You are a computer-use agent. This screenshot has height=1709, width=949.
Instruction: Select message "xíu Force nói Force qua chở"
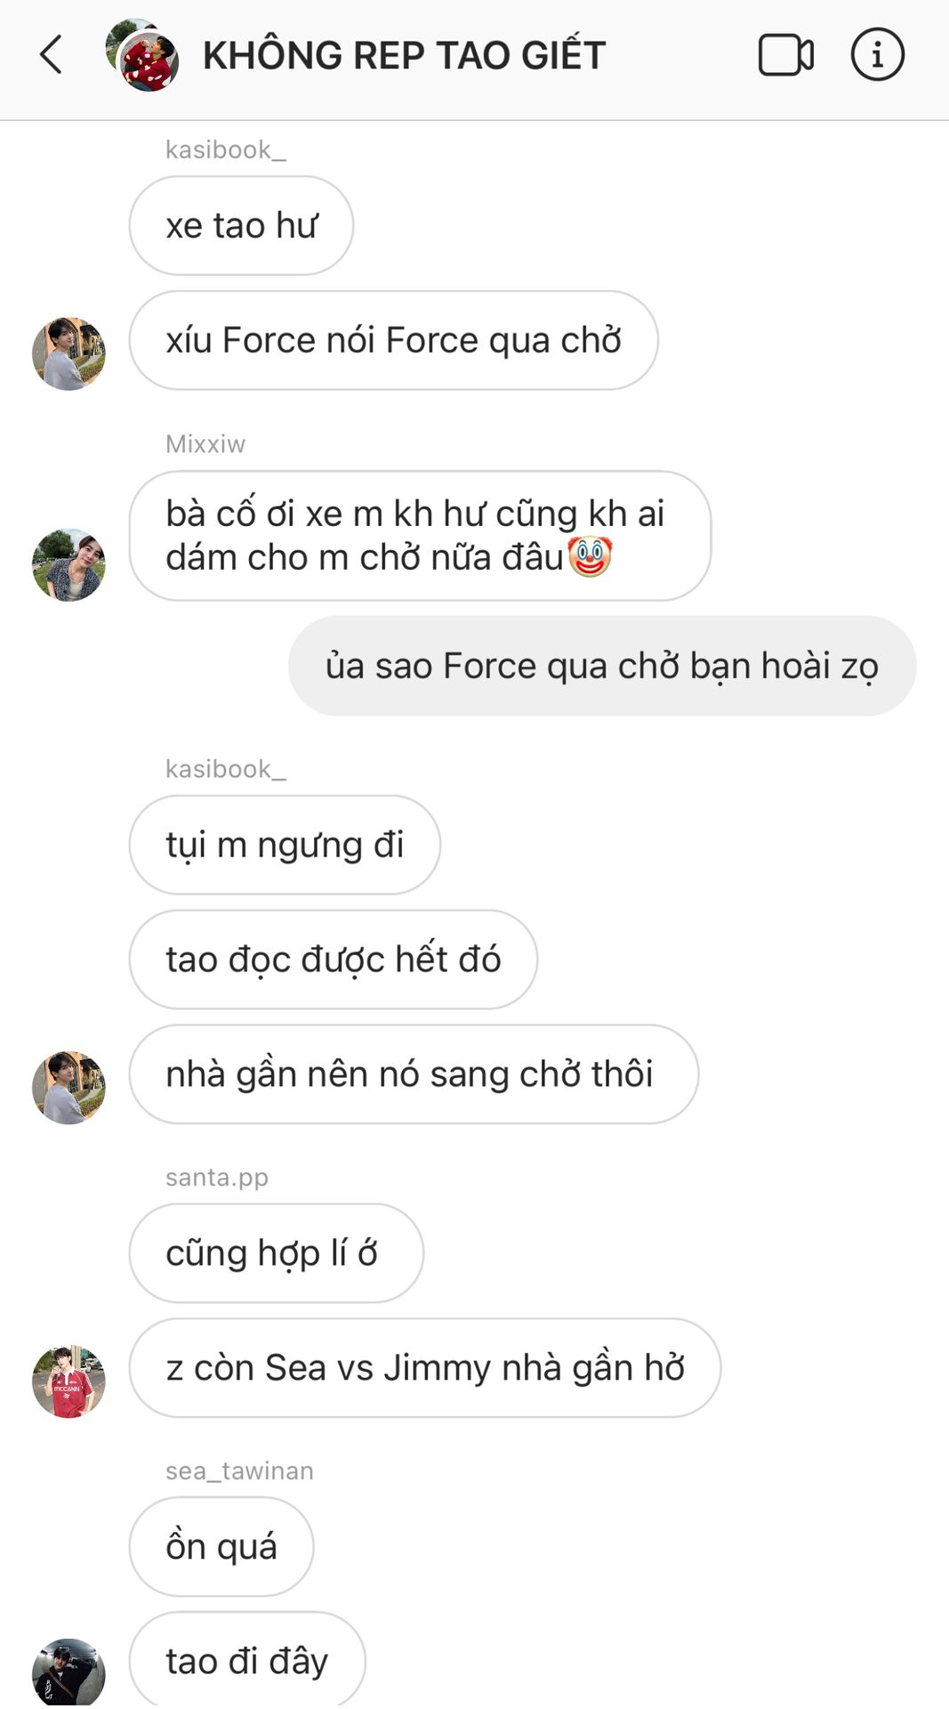393,340
